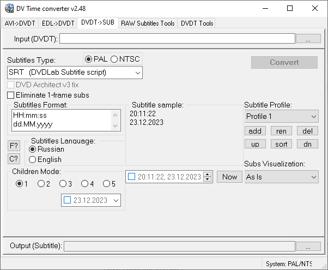Click the window resize grip icon

click(324, 266)
